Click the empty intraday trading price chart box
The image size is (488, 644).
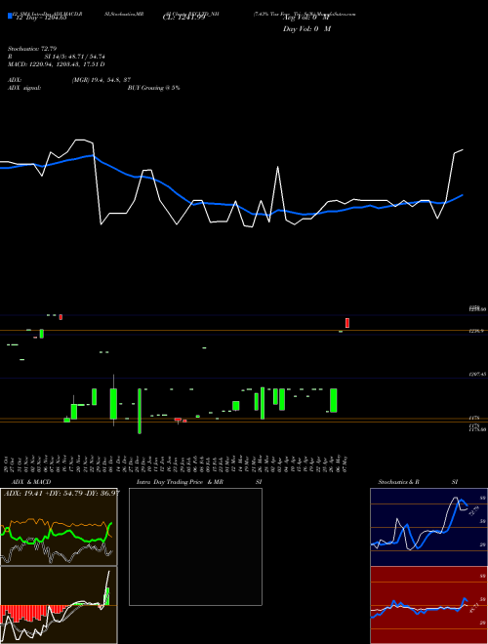195,546
